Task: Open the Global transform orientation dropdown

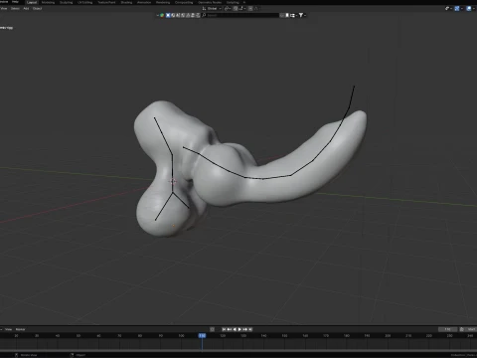Action: pyautogui.click(x=212, y=8)
